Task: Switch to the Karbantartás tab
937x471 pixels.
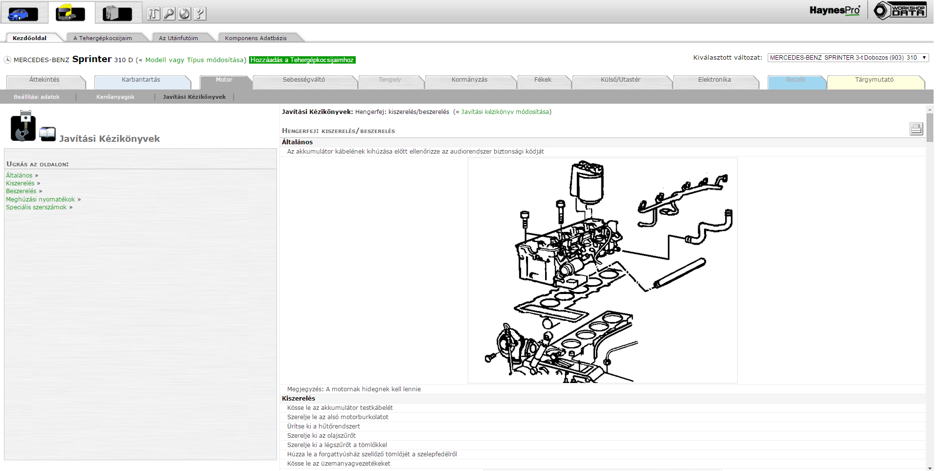Action: [x=141, y=80]
